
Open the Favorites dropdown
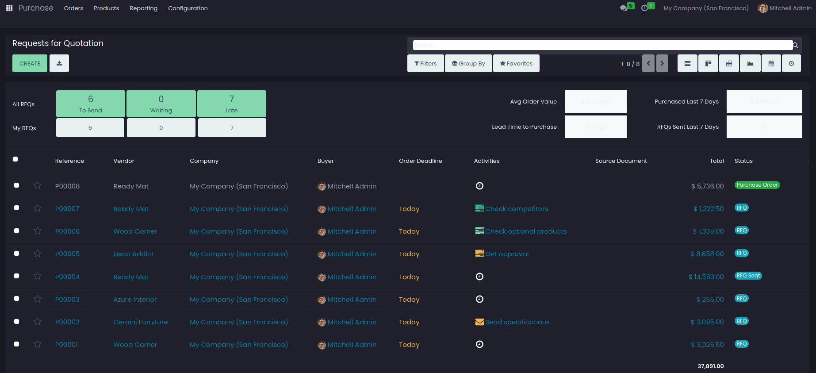[x=516, y=63]
